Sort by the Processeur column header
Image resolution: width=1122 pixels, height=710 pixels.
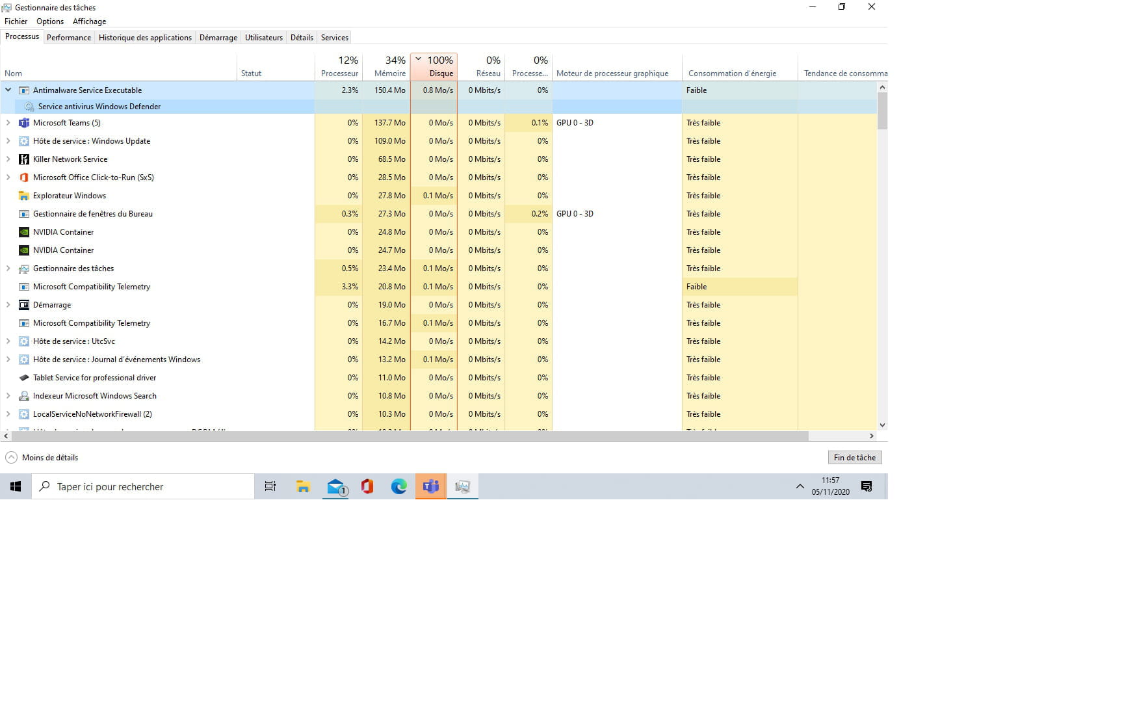339,67
